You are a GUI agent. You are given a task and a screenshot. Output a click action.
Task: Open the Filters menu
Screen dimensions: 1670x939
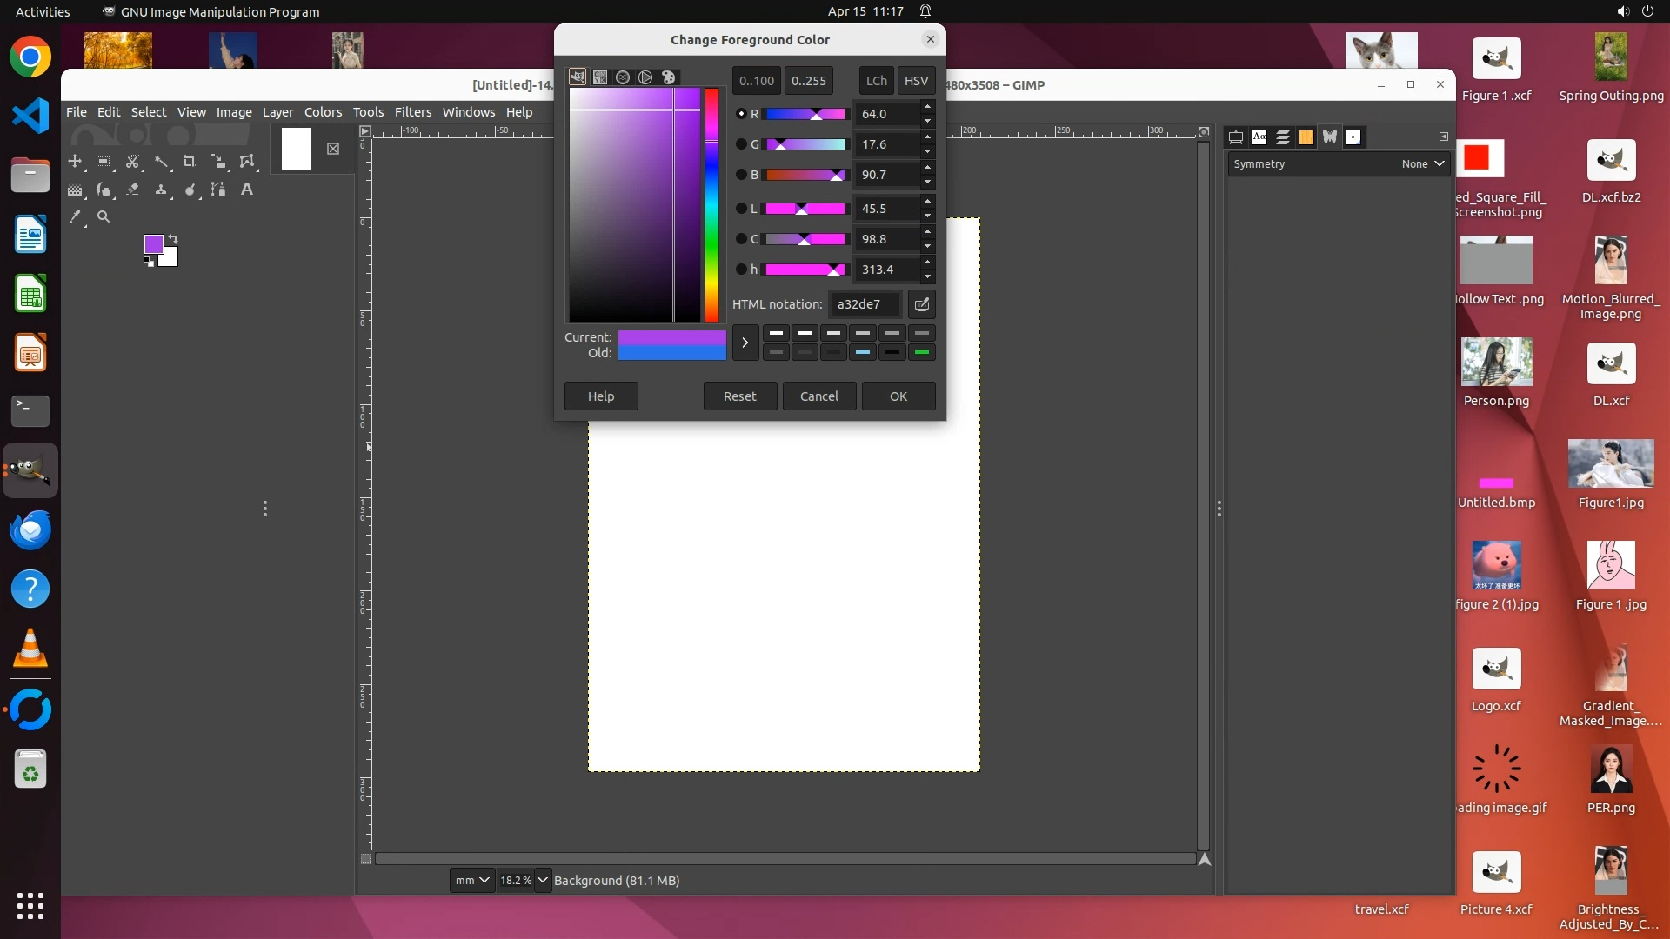(412, 112)
